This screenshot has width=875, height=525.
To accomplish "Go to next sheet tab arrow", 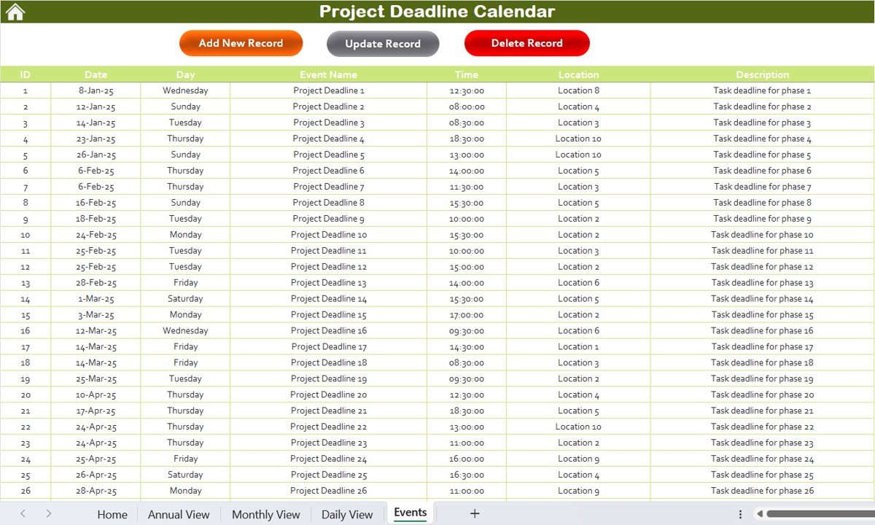I will pyautogui.click(x=49, y=513).
